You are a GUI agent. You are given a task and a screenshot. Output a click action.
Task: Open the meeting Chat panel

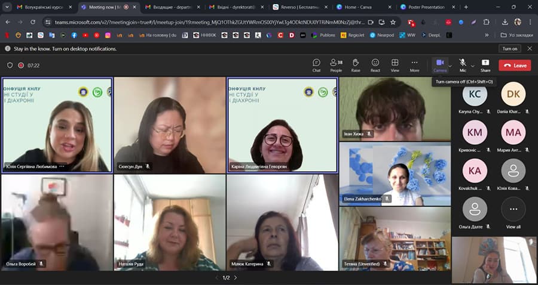tap(316, 65)
